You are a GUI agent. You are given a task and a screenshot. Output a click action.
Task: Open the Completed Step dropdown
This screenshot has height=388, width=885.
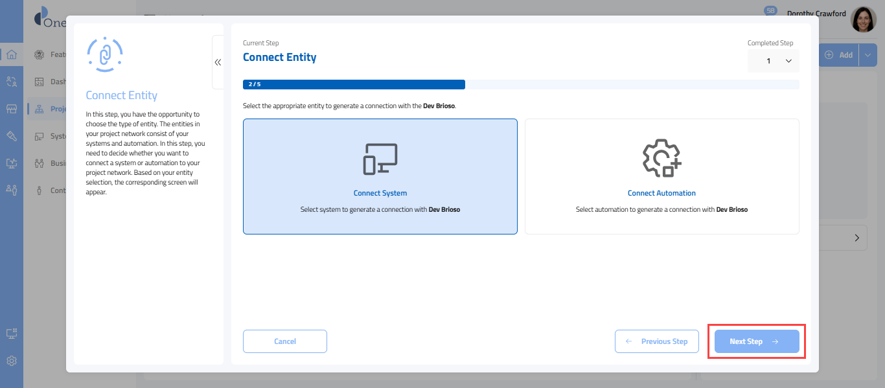(774, 61)
